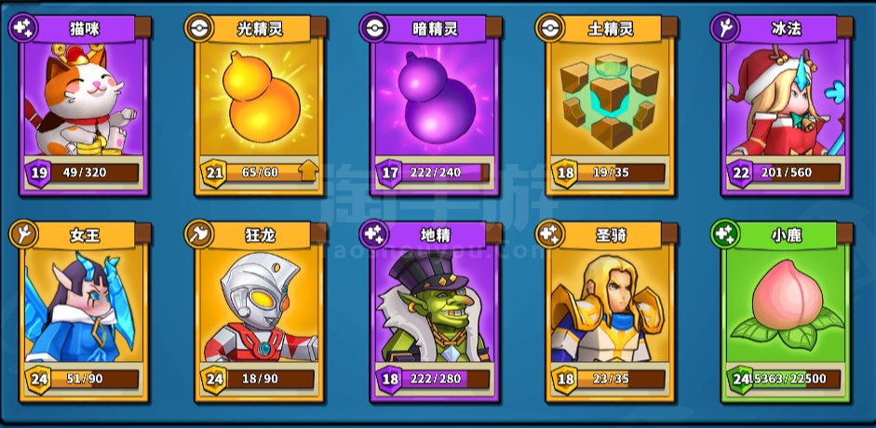Image resolution: width=876 pixels, height=428 pixels.
Task: Click the green support icon on 小鹿 card
Action: 725,234
